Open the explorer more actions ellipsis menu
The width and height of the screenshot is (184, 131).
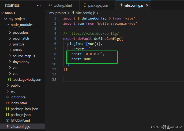click(x=39, y=5)
